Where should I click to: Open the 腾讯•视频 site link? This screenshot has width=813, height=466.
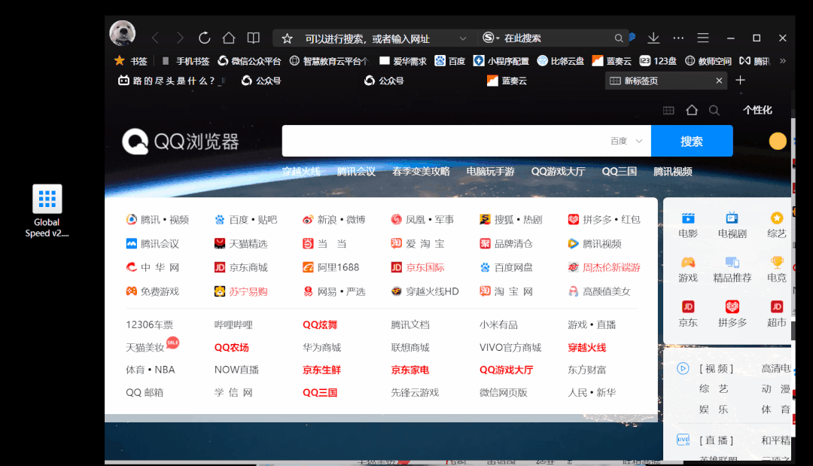click(157, 220)
